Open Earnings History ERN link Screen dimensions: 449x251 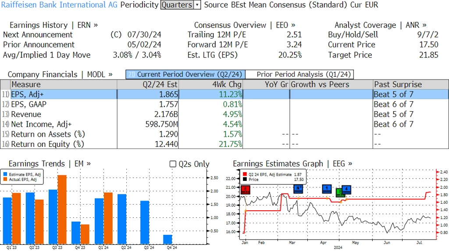pos(54,25)
